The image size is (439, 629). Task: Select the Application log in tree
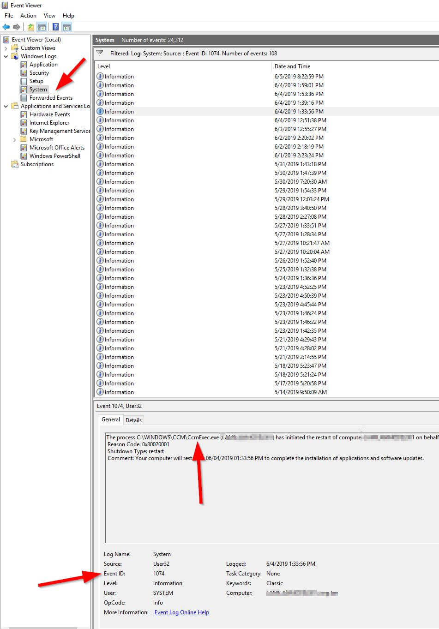click(x=43, y=65)
